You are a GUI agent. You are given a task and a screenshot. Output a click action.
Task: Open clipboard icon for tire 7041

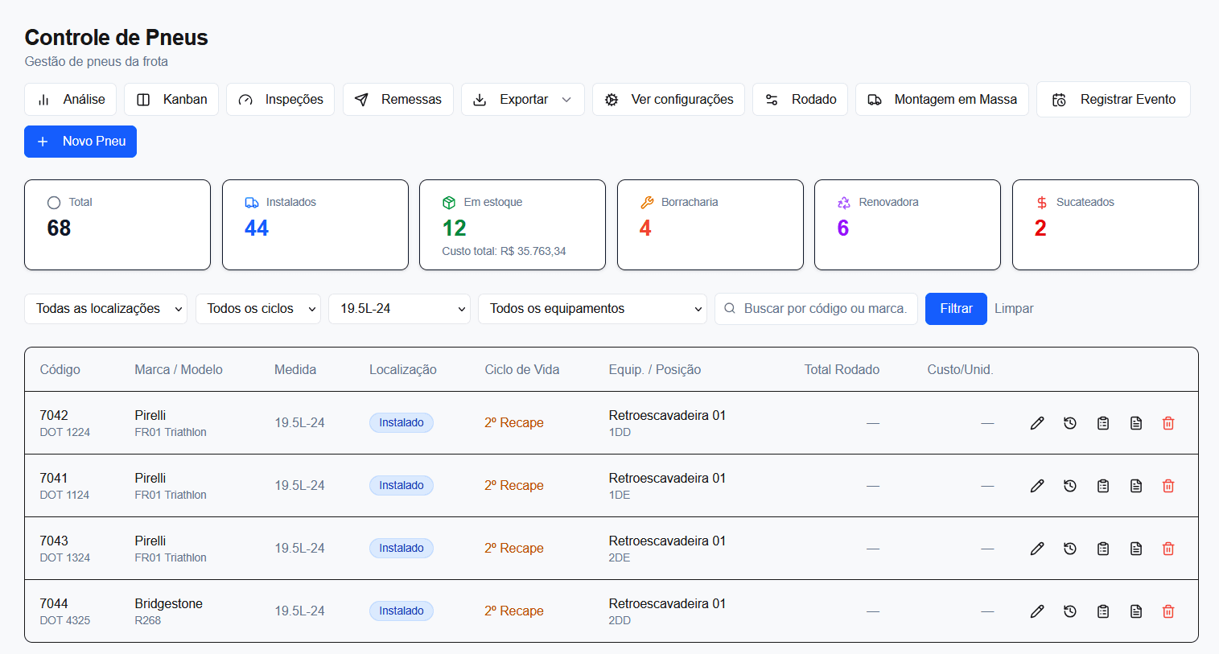(1103, 486)
